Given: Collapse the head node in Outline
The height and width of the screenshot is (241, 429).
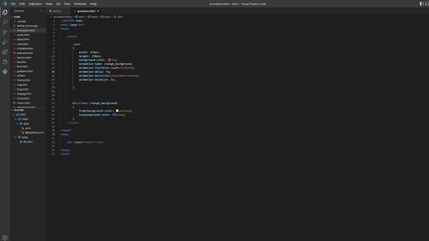Looking at the screenshot, I should click(x=16, y=119).
